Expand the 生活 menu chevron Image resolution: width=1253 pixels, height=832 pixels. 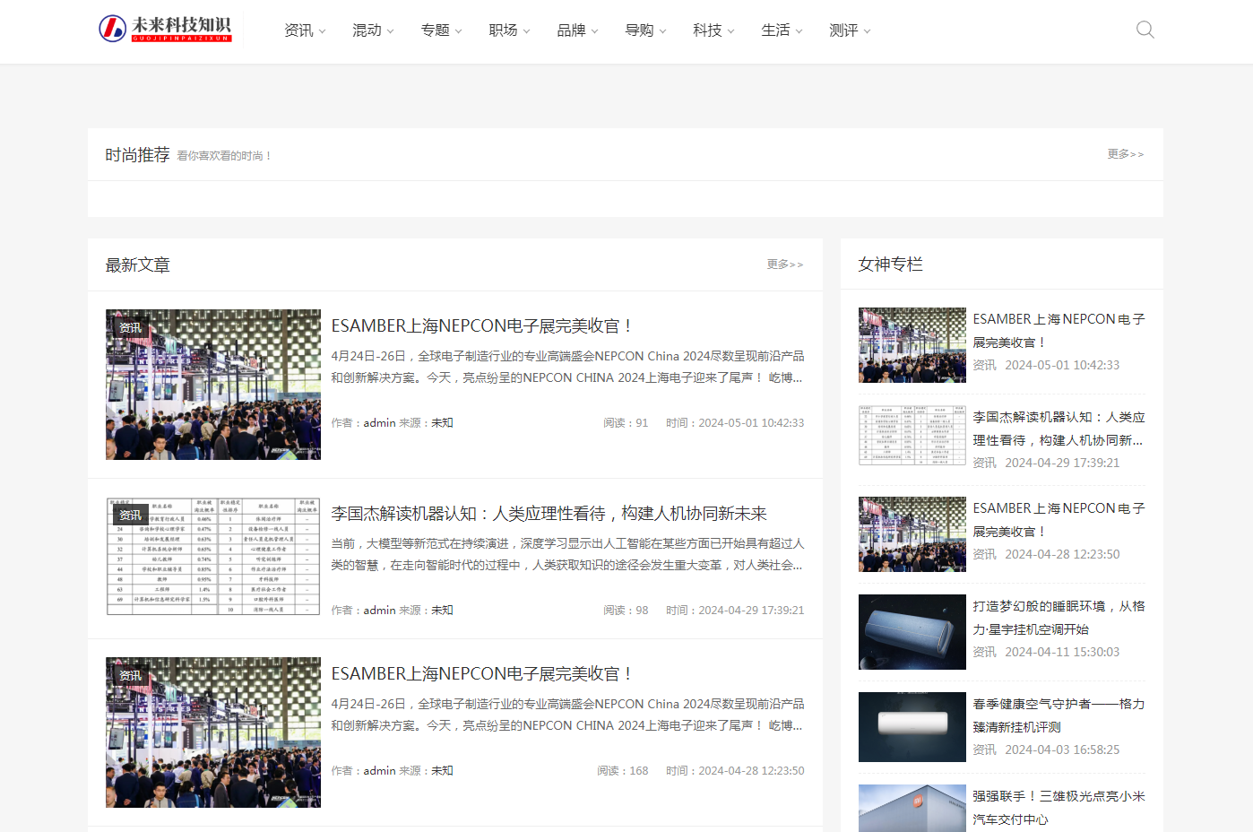point(799,31)
